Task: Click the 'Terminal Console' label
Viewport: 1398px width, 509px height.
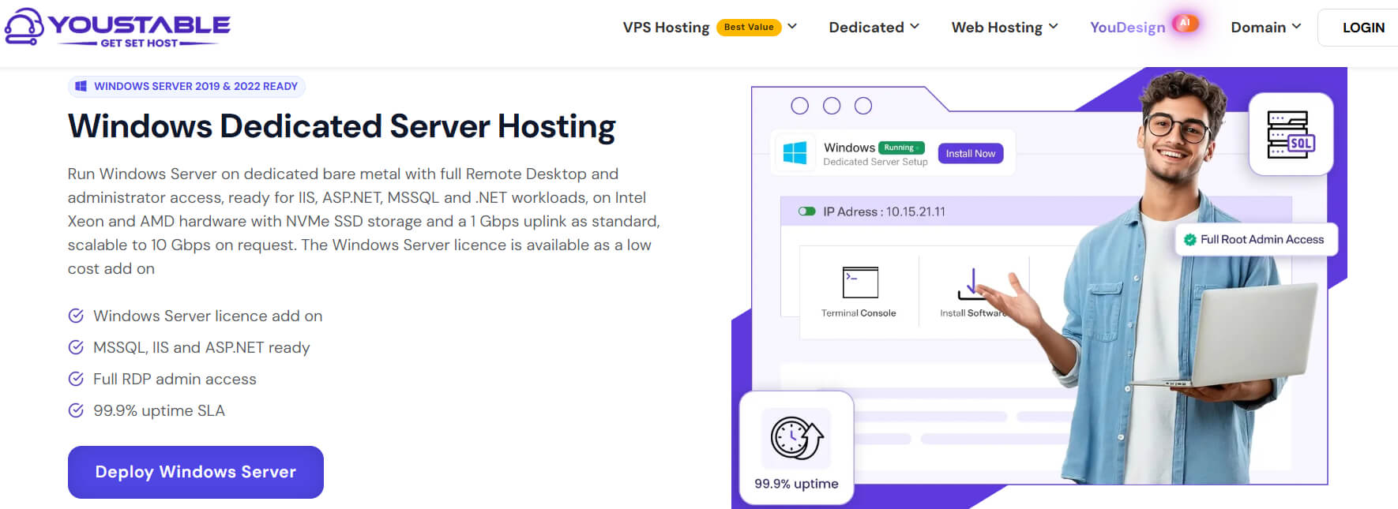Action: [x=859, y=313]
